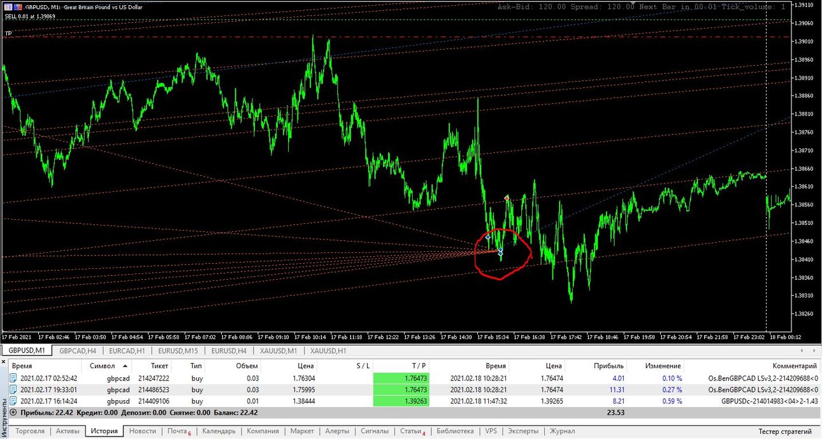Click the deal icon for ticket 214486523
This screenshot has width=822, height=439.
(13, 390)
